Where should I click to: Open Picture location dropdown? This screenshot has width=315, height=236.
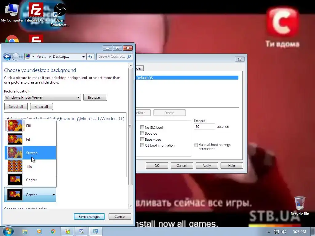[42, 97]
